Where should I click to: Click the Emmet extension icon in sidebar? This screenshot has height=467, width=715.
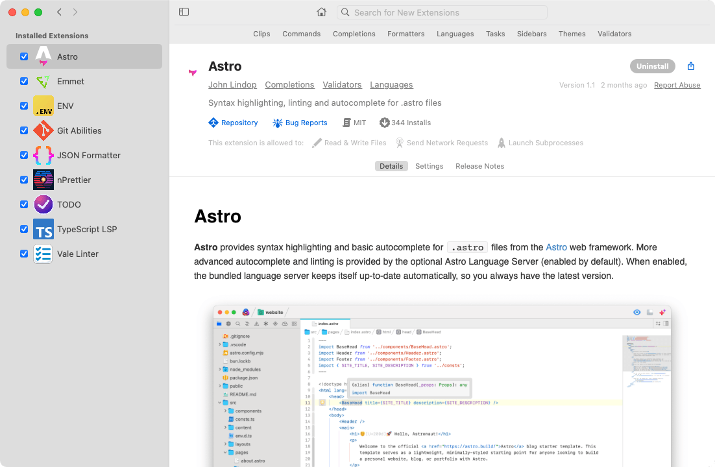(x=43, y=81)
